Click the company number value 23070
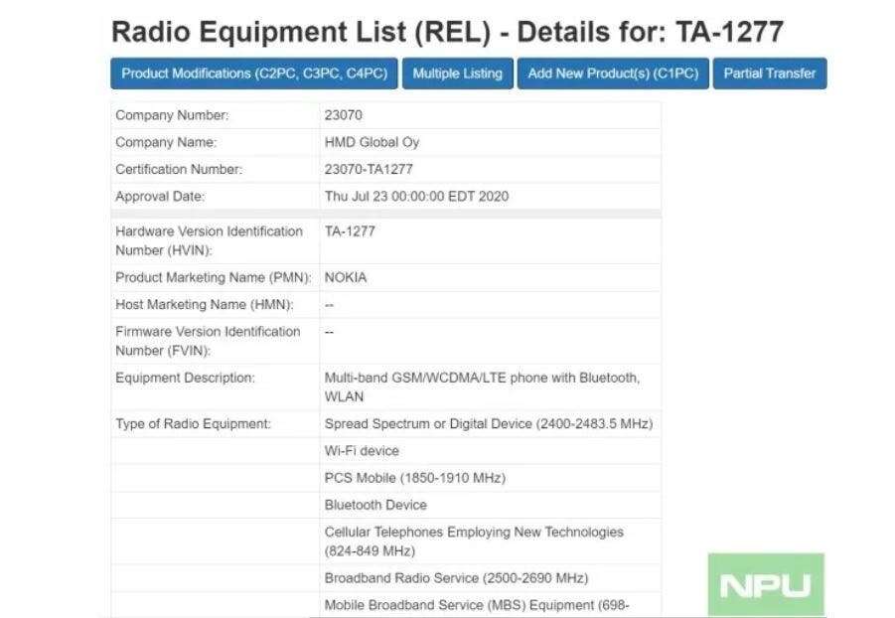 pos(344,115)
